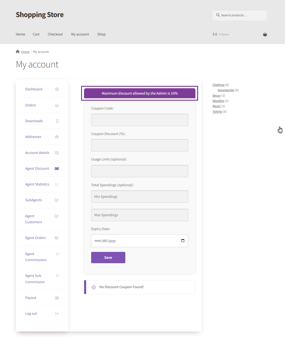The width and height of the screenshot is (285, 337).
Task: Click the Account details ID card icon
Action: pyautogui.click(x=57, y=153)
